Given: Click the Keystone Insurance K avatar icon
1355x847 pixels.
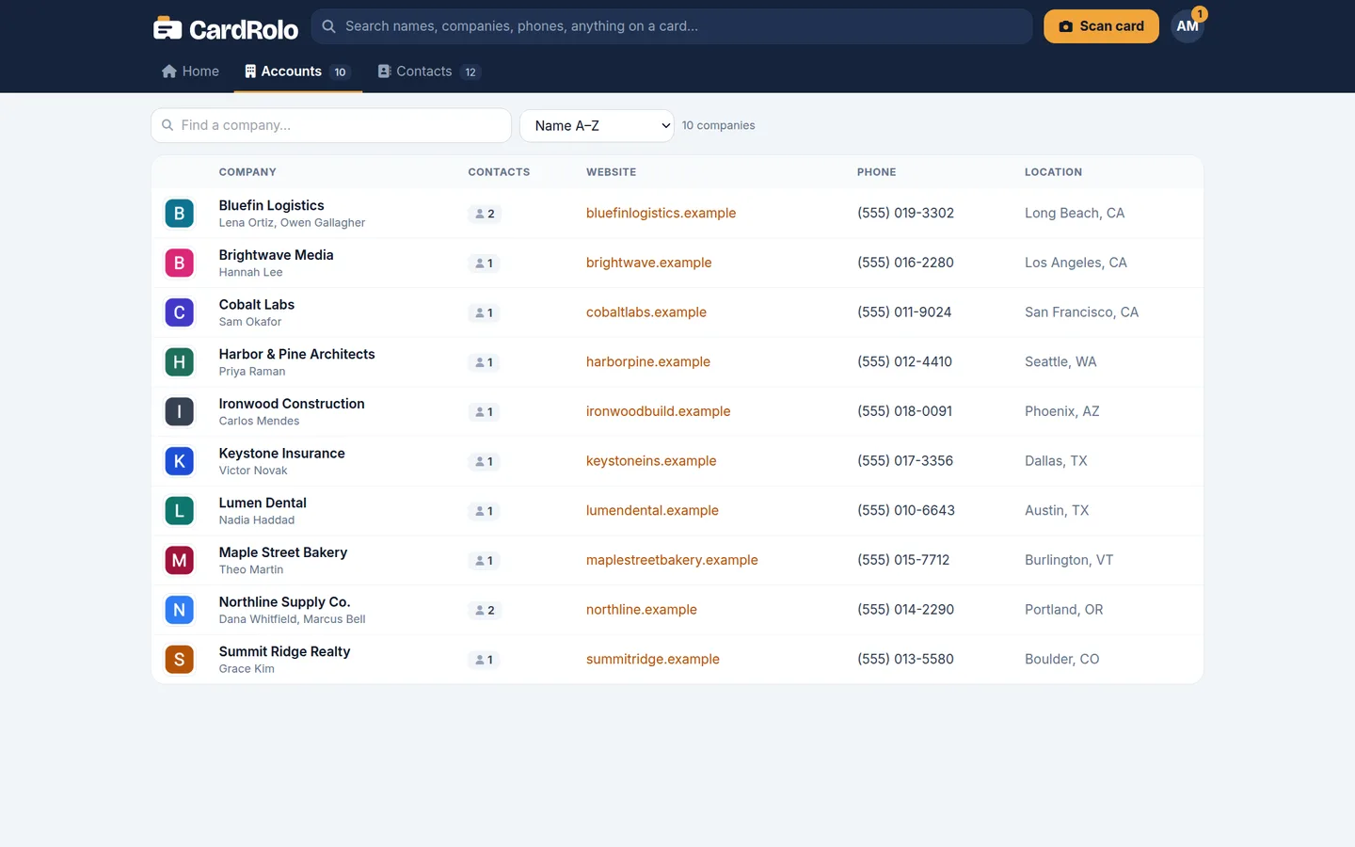Looking at the screenshot, I should tap(180, 461).
